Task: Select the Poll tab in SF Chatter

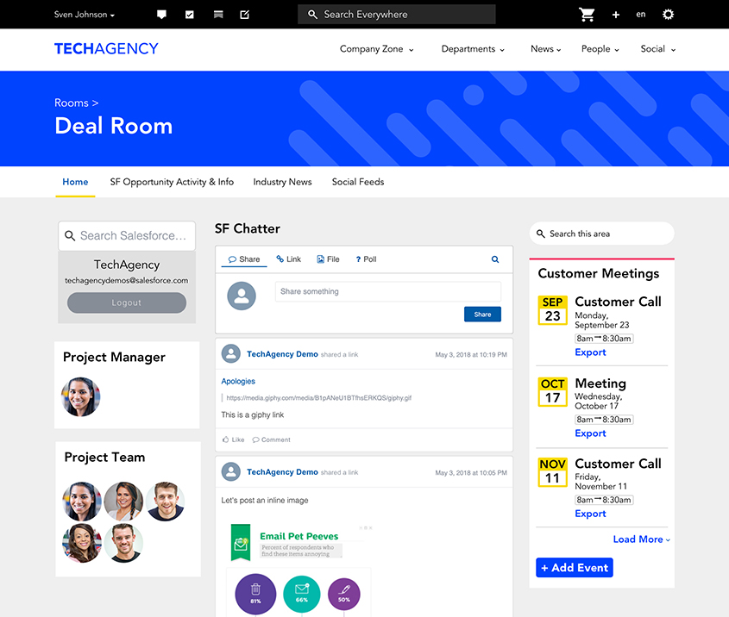Action: click(x=366, y=259)
